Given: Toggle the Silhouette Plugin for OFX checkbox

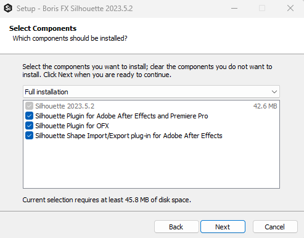Looking at the screenshot, I should (29, 126).
